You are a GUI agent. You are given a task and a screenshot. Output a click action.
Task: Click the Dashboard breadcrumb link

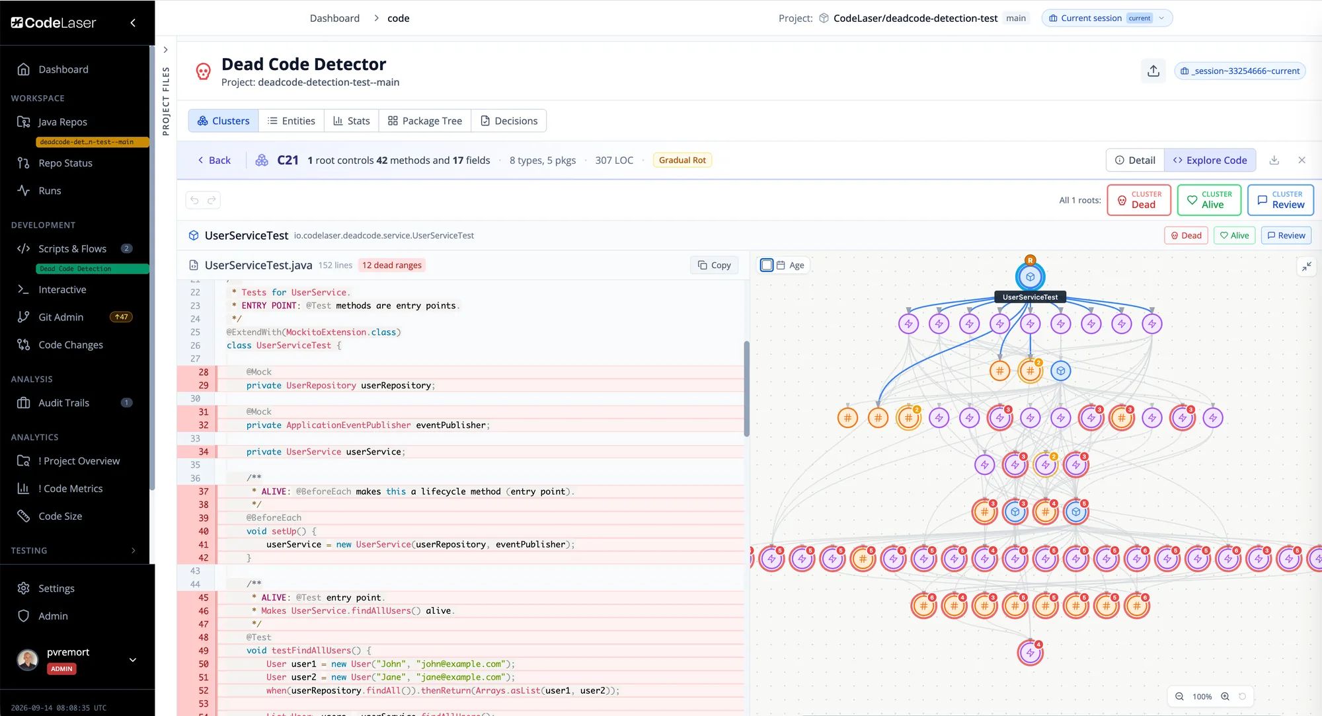tap(334, 18)
